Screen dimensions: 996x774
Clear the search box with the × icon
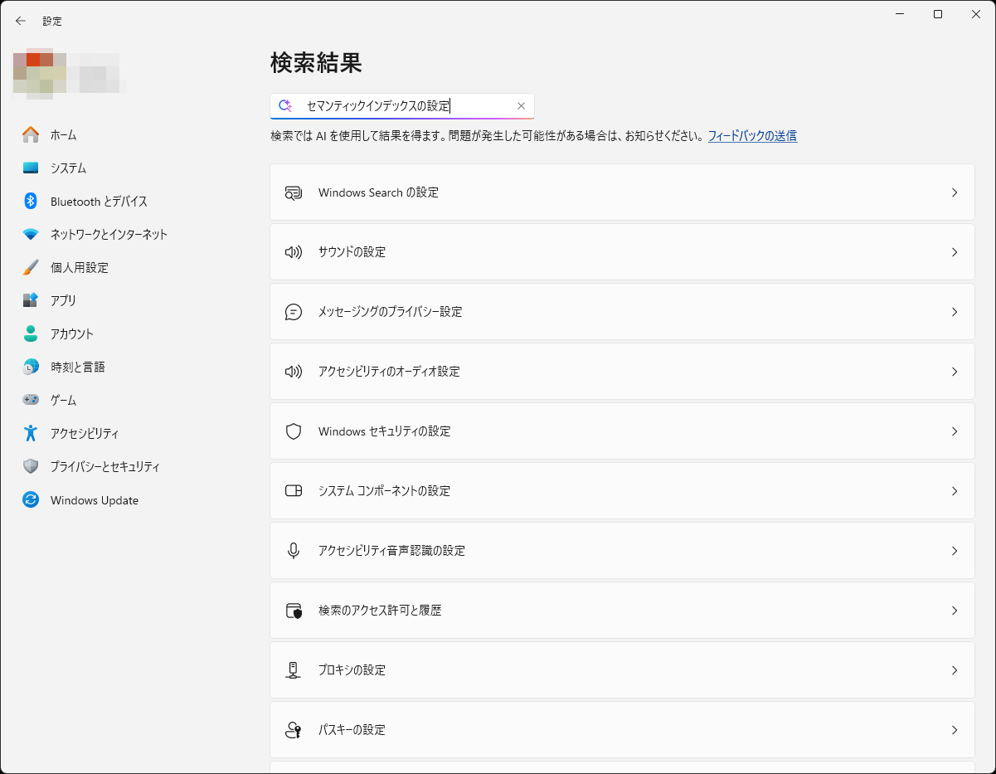coord(522,105)
